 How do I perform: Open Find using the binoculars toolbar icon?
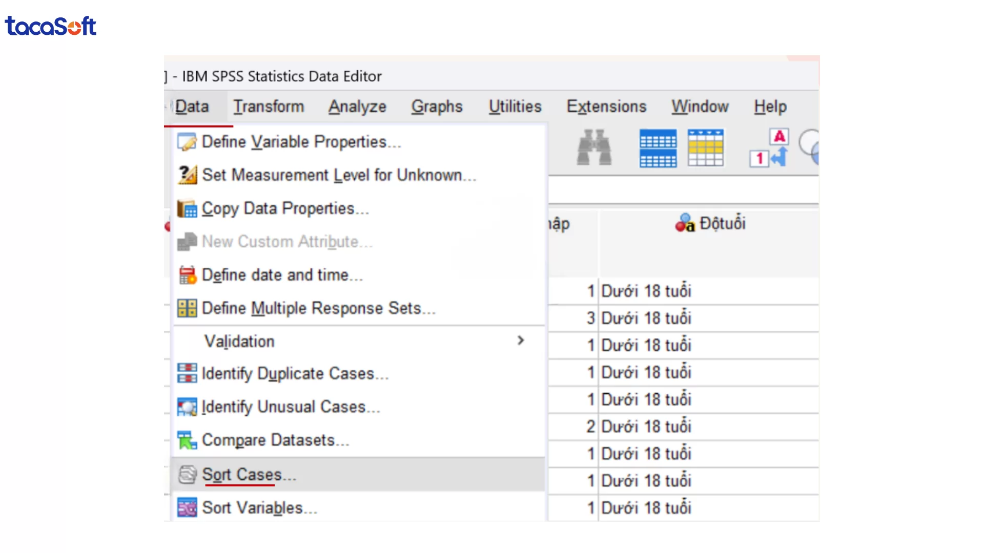[593, 148]
